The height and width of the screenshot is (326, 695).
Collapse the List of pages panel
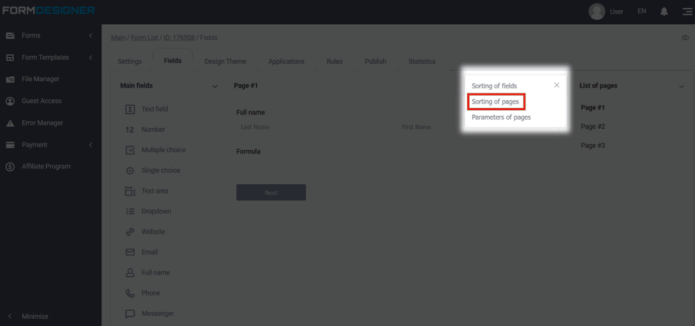pos(682,86)
